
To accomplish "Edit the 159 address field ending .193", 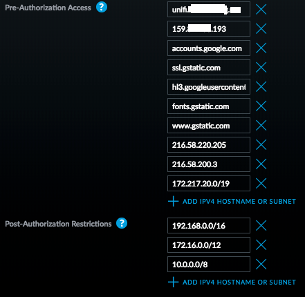I will [x=209, y=29].
